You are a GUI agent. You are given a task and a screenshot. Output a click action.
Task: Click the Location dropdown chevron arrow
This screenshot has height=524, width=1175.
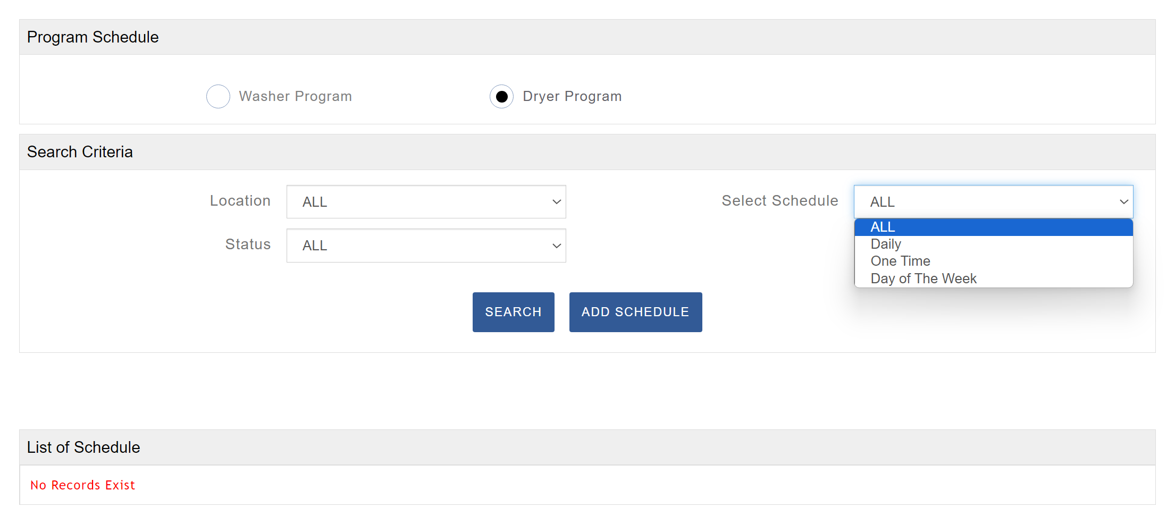pos(557,202)
